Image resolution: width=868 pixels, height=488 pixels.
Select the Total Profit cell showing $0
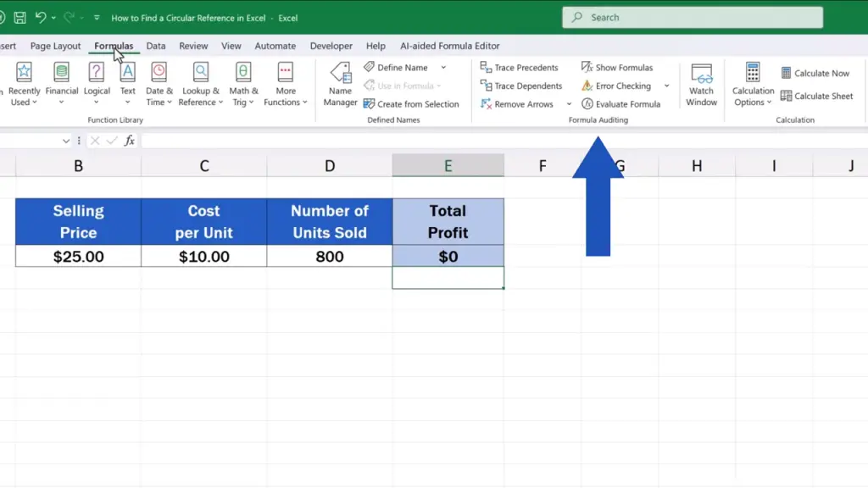pyautogui.click(x=448, y=256)
